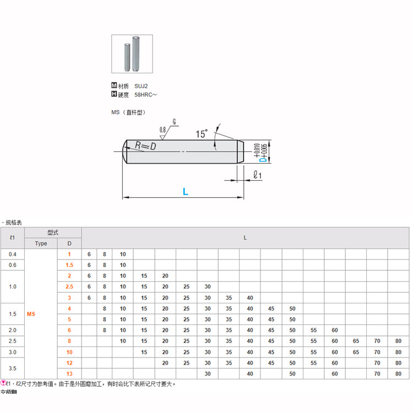Select the 58HRC~ hardness value
Viewport: 413px width, 413px height.
coord(145,95)
